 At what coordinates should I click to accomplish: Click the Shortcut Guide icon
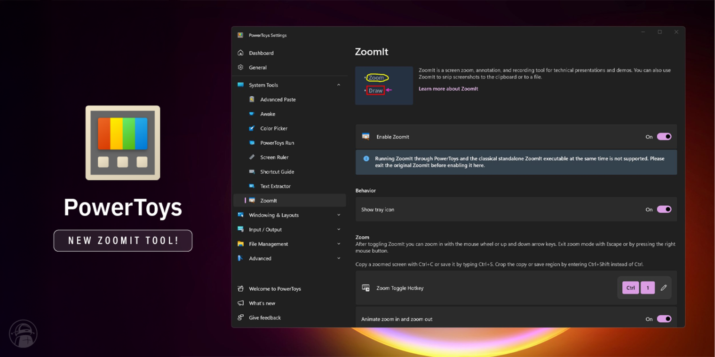253,171
